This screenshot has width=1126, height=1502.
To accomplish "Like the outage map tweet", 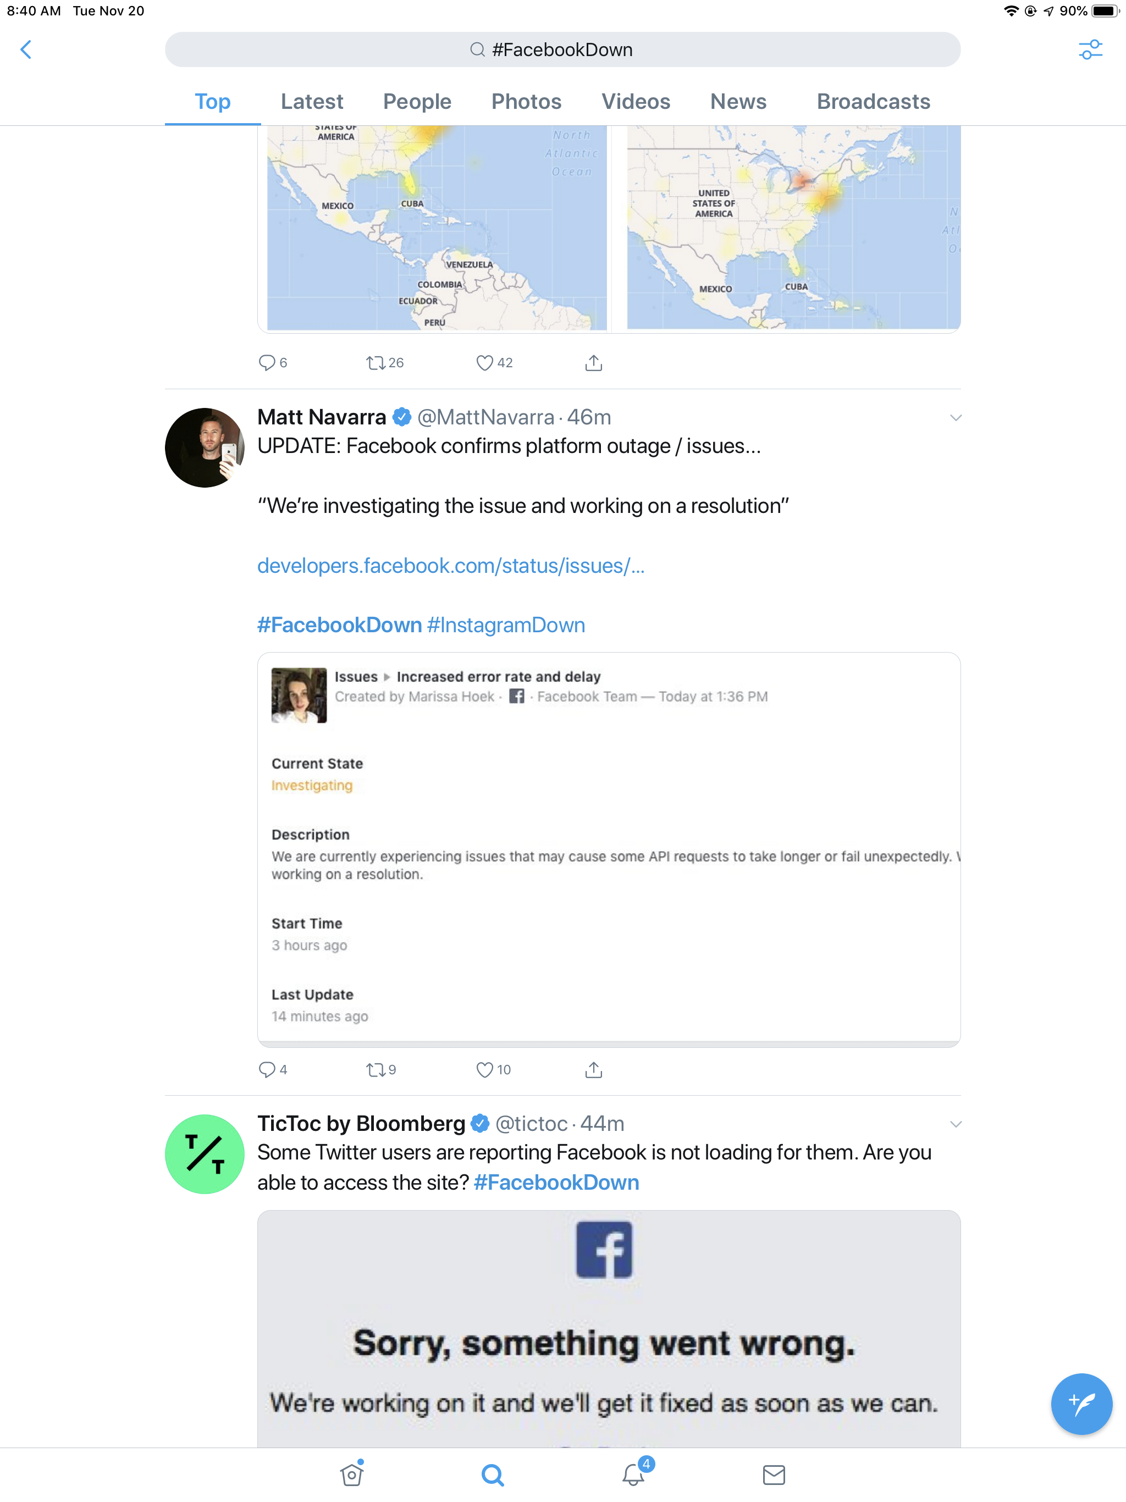I will coord(484,363).
